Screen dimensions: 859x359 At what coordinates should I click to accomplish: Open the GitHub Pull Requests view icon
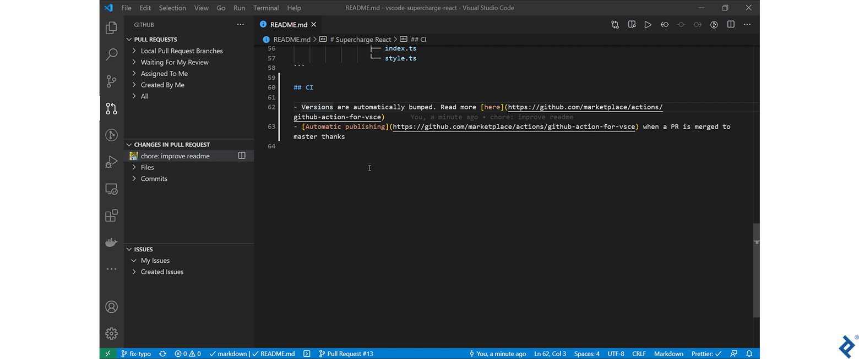coord(111,108)
